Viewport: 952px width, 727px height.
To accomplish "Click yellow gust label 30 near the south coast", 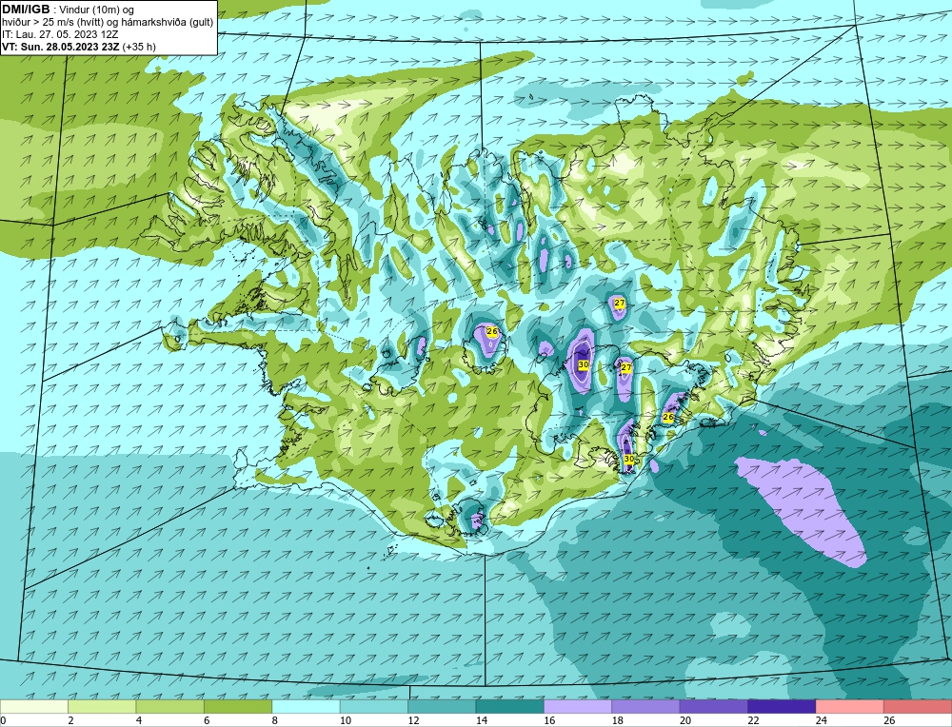I will tap(629, 459).
